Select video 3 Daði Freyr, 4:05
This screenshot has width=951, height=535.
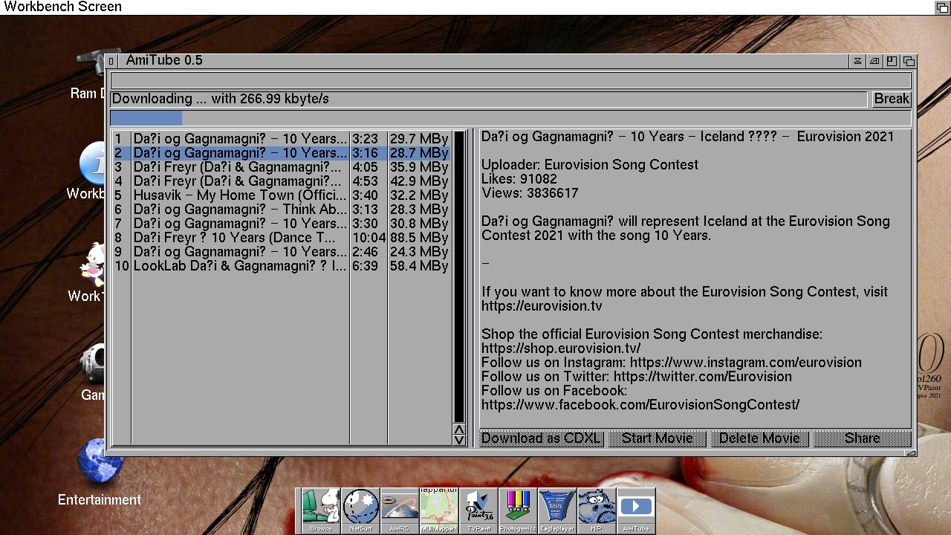(x=282, y=167)
